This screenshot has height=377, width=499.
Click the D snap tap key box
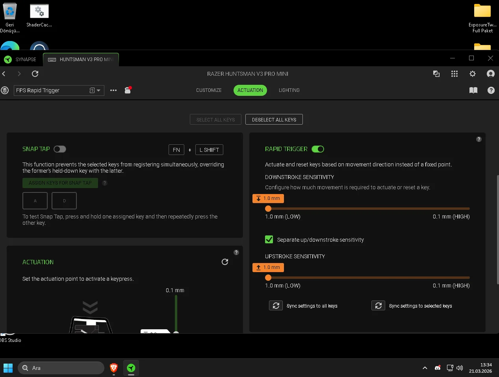[64, 201]
